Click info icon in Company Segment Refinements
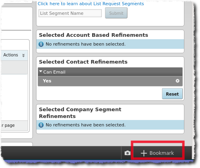Image resolution: width=200 pixels, height=168 pixels. (x=41, y=125)
